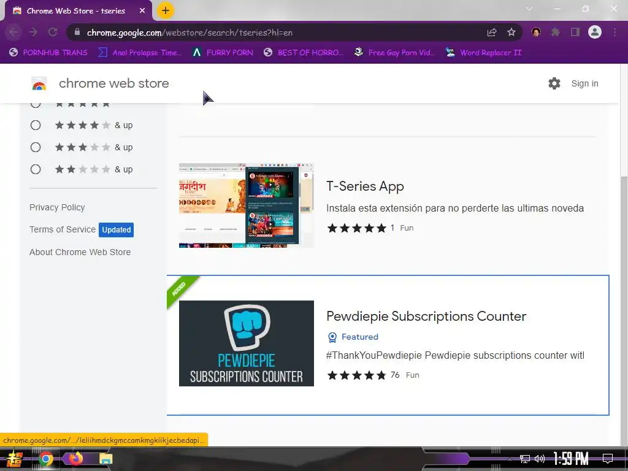Click the Chrome Web Store rainbow logo
This screenshot has width=628, height=471.
pyautogui.click(x=39, y=83)
